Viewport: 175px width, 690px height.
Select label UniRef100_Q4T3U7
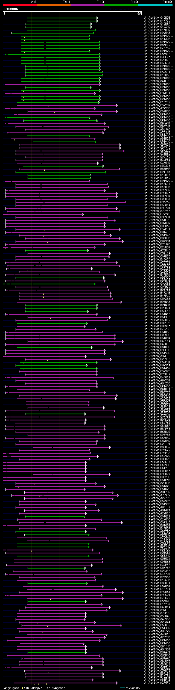[157, 39]
